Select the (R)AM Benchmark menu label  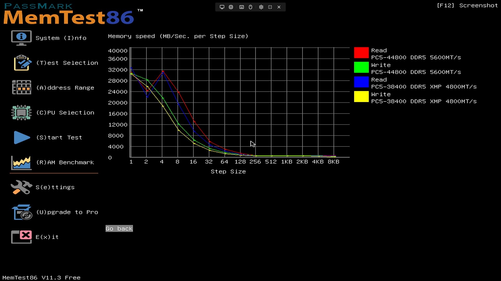65,162
